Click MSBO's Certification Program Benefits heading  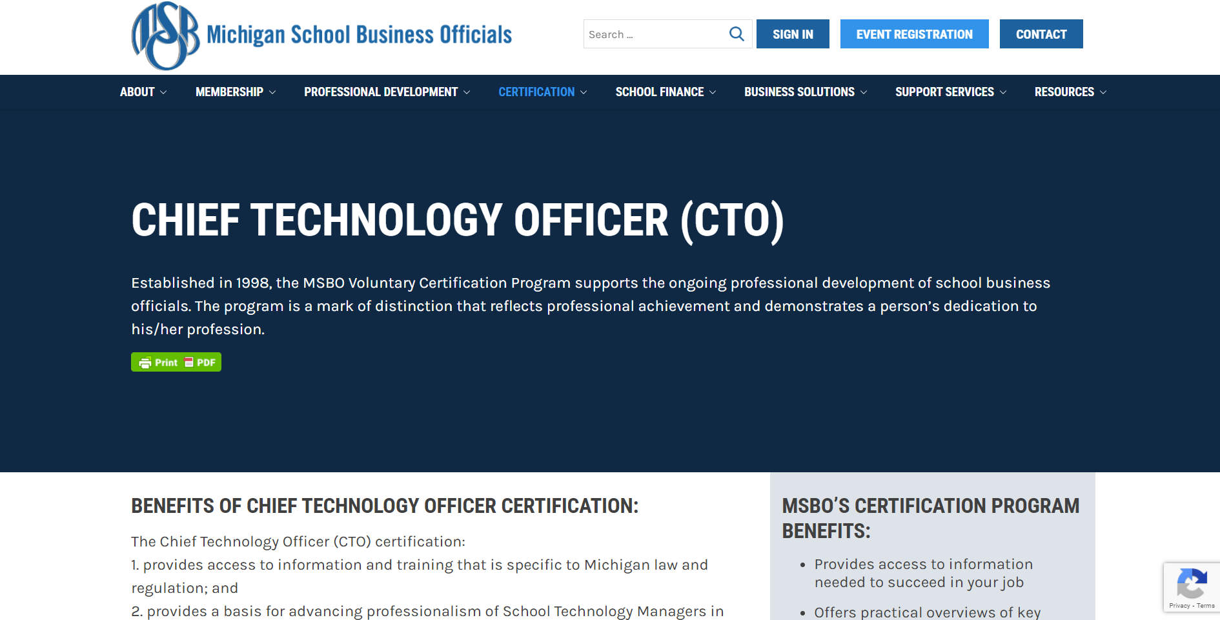930,518
